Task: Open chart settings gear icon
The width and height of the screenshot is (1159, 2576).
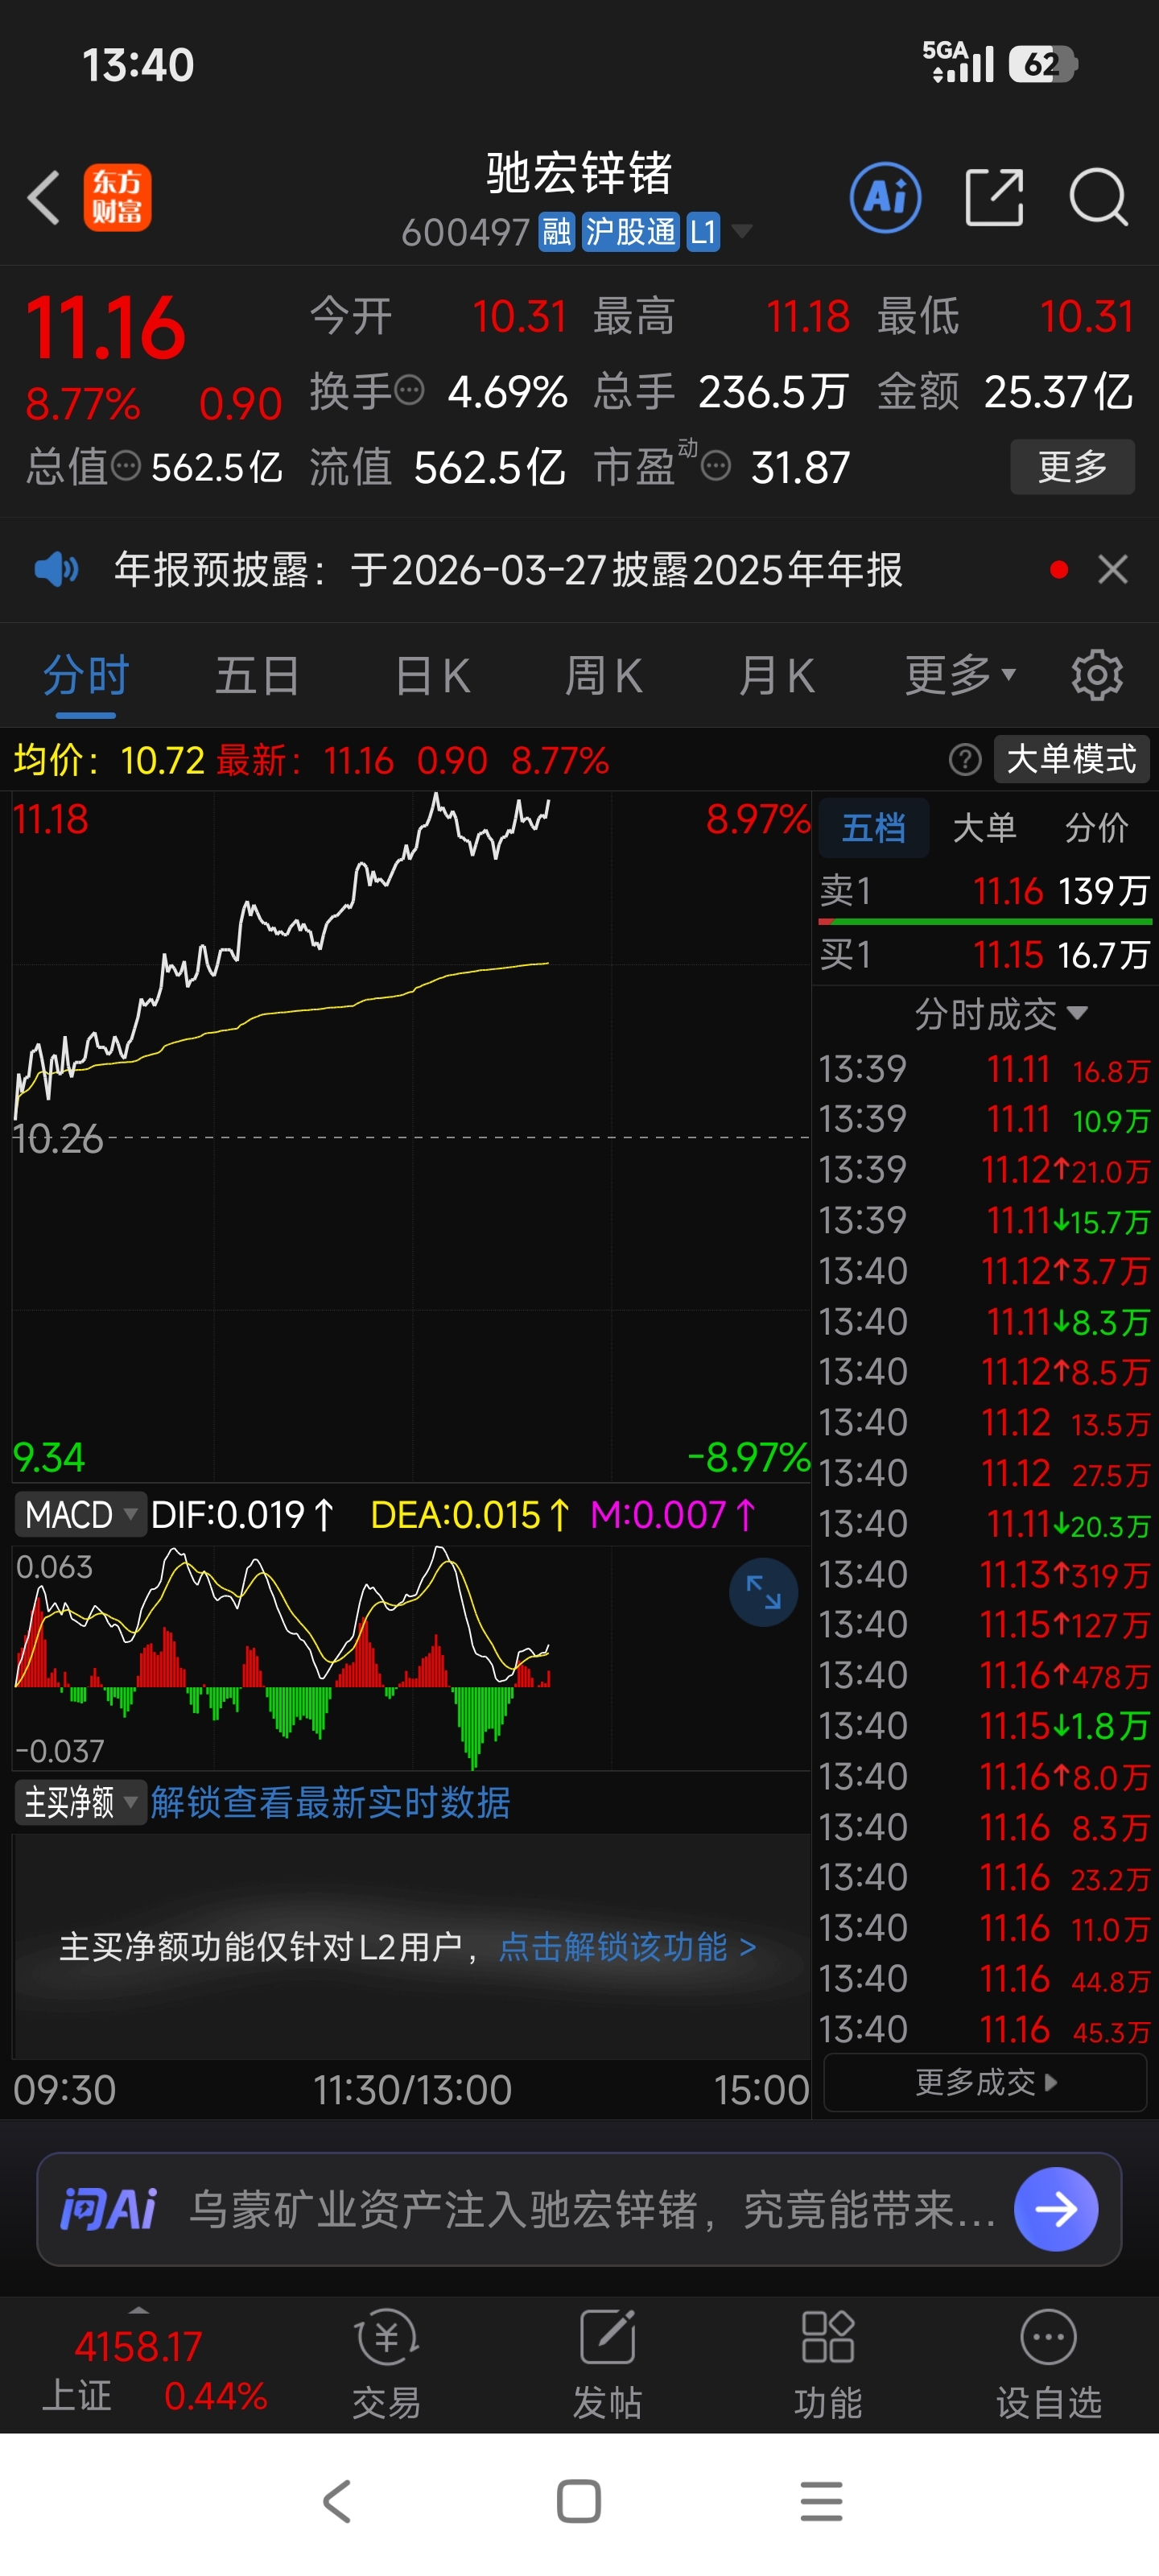Action: click(1097, 676)
